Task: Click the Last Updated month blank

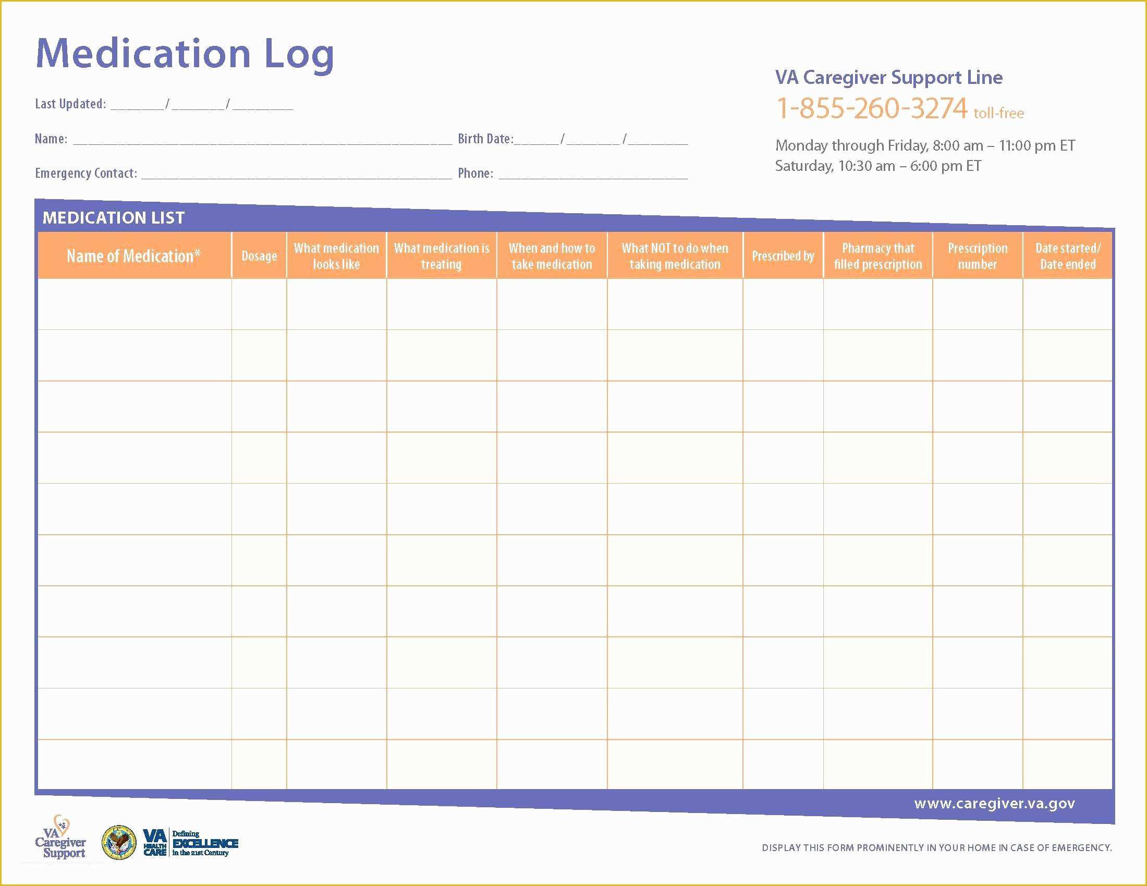Action: coord(138,104)
